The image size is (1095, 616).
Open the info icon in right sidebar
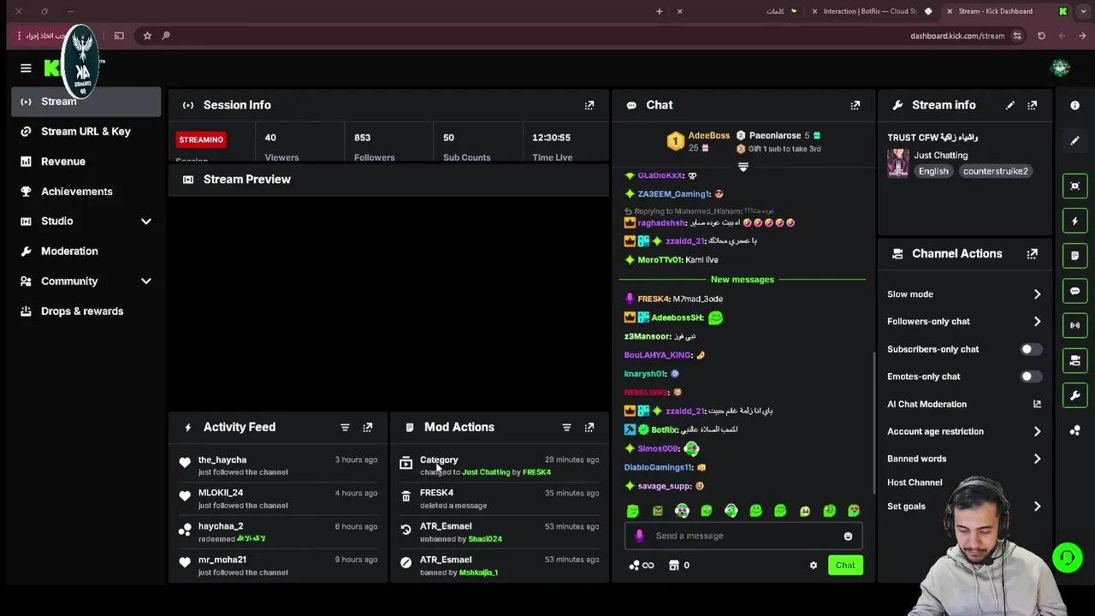pyautogui.click(x=1075, y=105)
